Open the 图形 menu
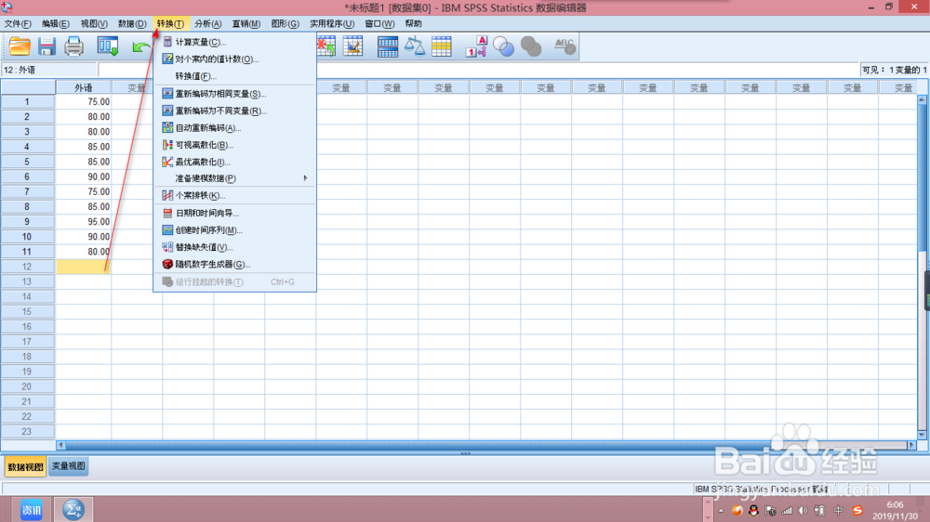Image resolution: width=930 pixels, height=522 pixels. pos(285,24)
